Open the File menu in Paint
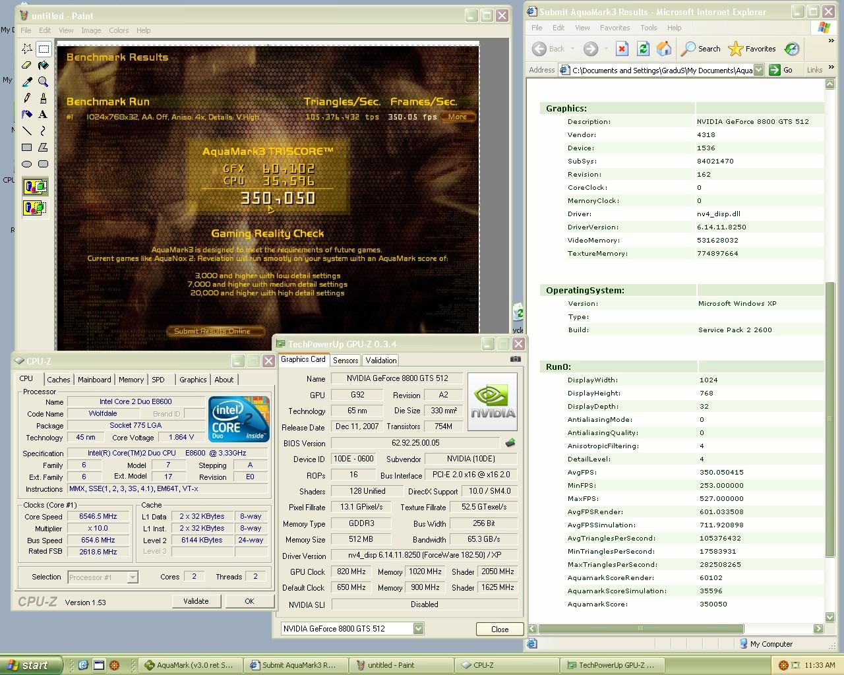Screen dimensions: 844x675 26,30
